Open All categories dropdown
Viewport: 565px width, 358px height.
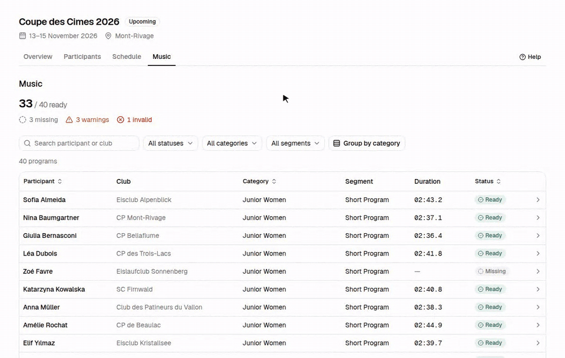point(232,143)
